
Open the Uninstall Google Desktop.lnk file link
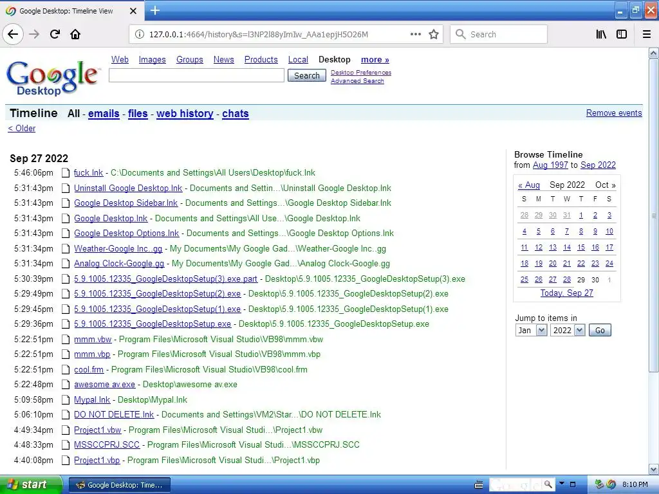(128, 188)
